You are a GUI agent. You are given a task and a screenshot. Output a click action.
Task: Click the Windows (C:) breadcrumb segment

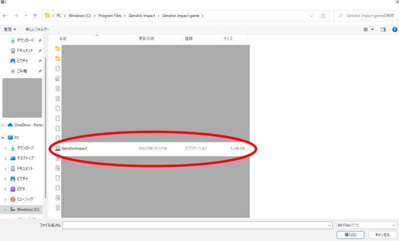tap(80, 16)
